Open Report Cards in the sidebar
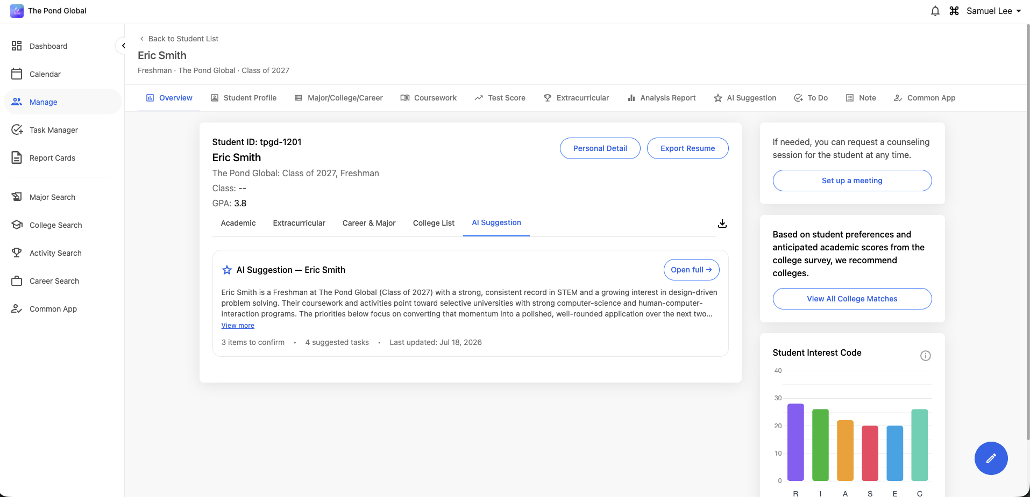The width and height of the screenshot is (1030, 497). pyautogui.click(x=63, y=158)
